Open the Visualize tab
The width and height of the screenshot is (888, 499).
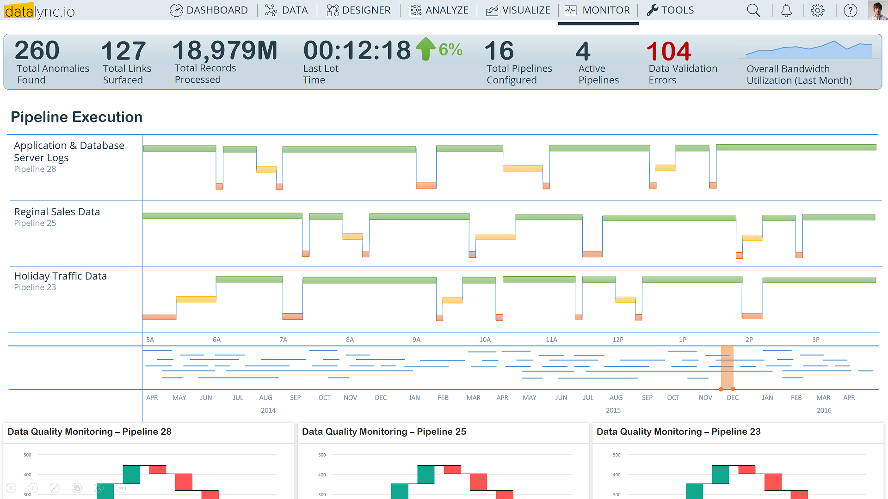point(518,10)
